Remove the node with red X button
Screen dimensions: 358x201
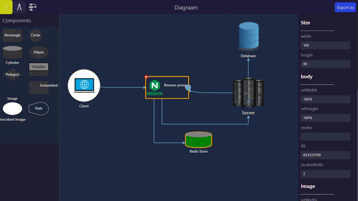click(x=146, y=77)
